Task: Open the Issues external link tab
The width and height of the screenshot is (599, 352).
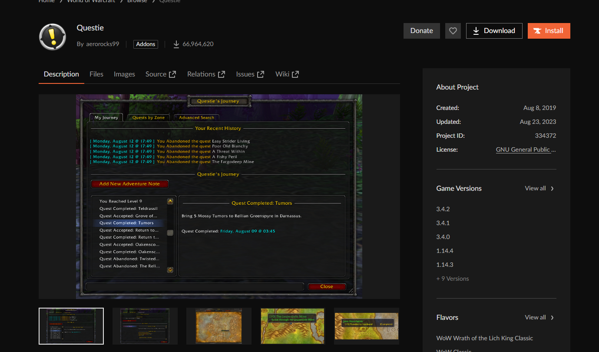Action: 250,74
